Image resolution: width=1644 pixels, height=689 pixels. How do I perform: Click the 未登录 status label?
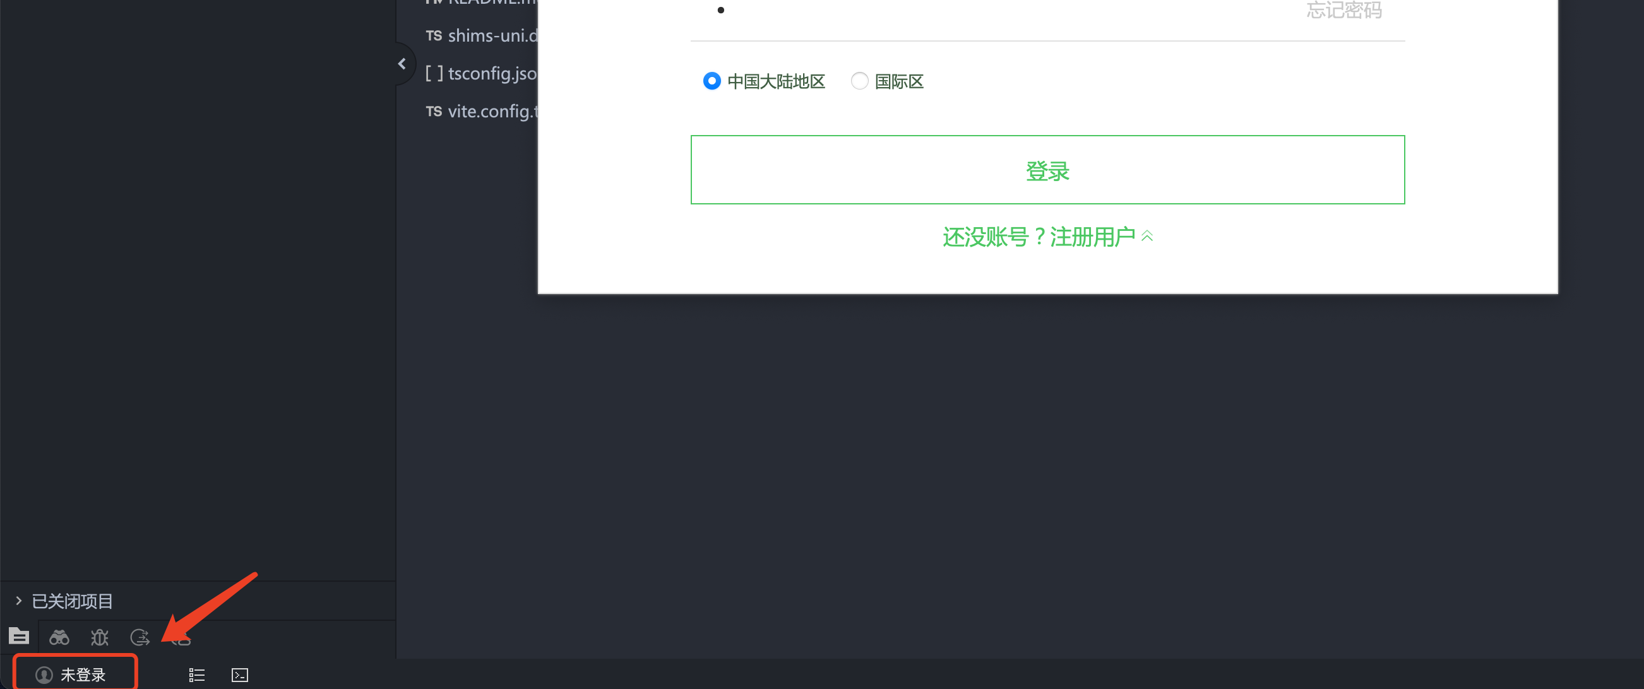pos(83,674)
